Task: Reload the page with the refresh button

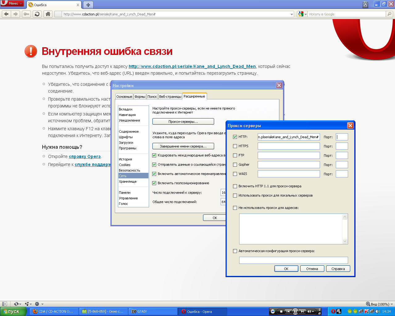Action: click(x=37, y=14)
